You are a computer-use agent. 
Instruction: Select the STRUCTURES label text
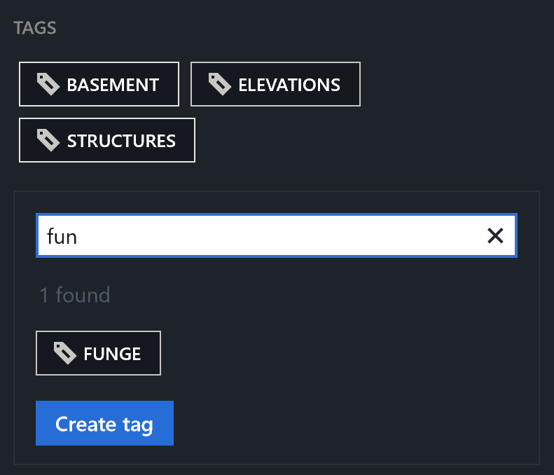coord(121,141)
